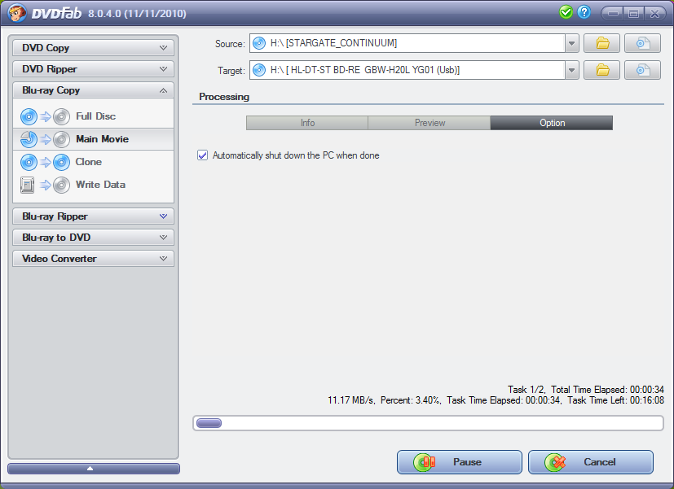Open target ISO image file button
The width and height of the screenshot is (674, 489).
pos(642,70)
